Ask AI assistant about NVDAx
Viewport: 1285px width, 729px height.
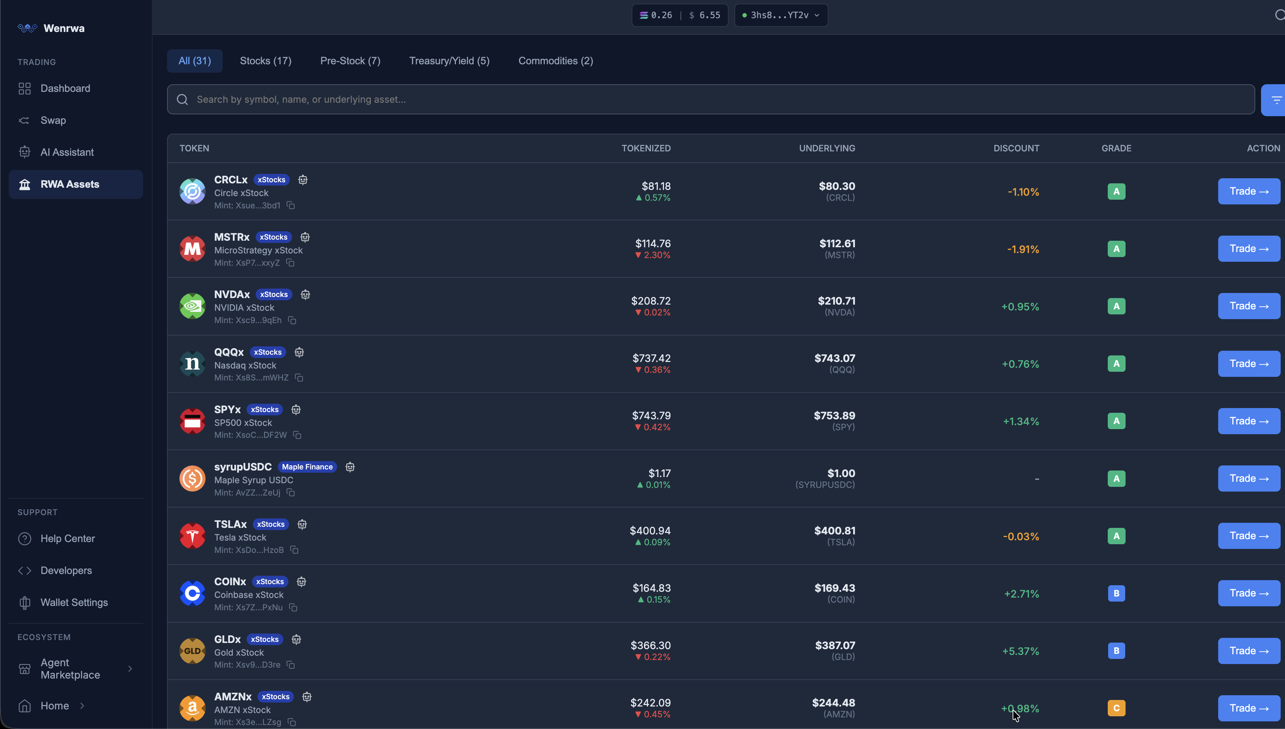click(x=305, y=294)
